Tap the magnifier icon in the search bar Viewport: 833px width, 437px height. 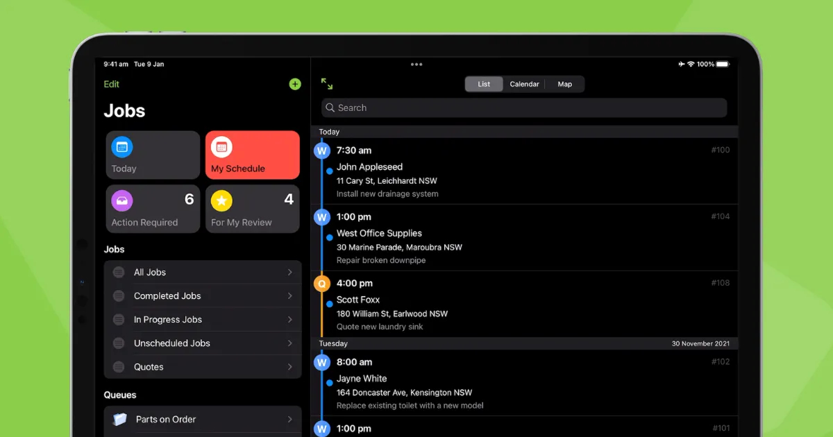(330, 108)
